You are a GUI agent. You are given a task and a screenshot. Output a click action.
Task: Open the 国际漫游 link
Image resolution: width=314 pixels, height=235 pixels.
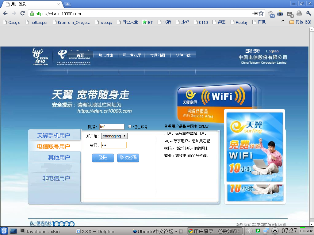coord(253,51)
